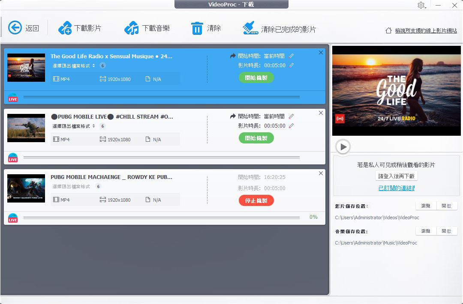The height and width of the screenshot is (304, 463).
Task: Edit duration pencil for PUBG CHILL STREAM item
Action: click(292, 126)
